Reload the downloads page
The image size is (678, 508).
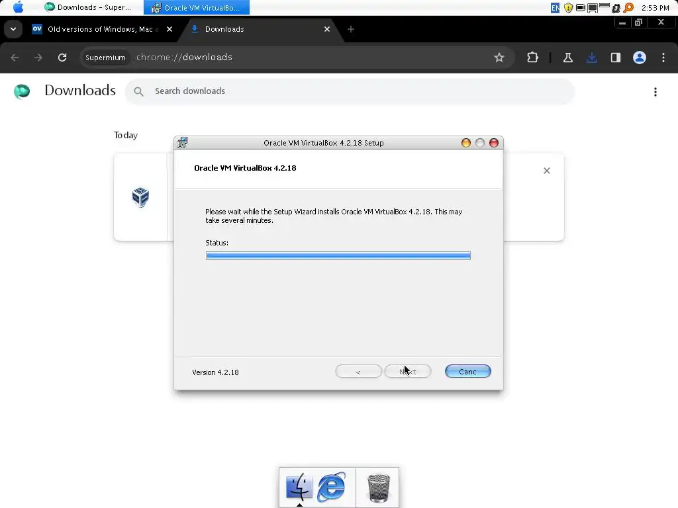[62, 58]
